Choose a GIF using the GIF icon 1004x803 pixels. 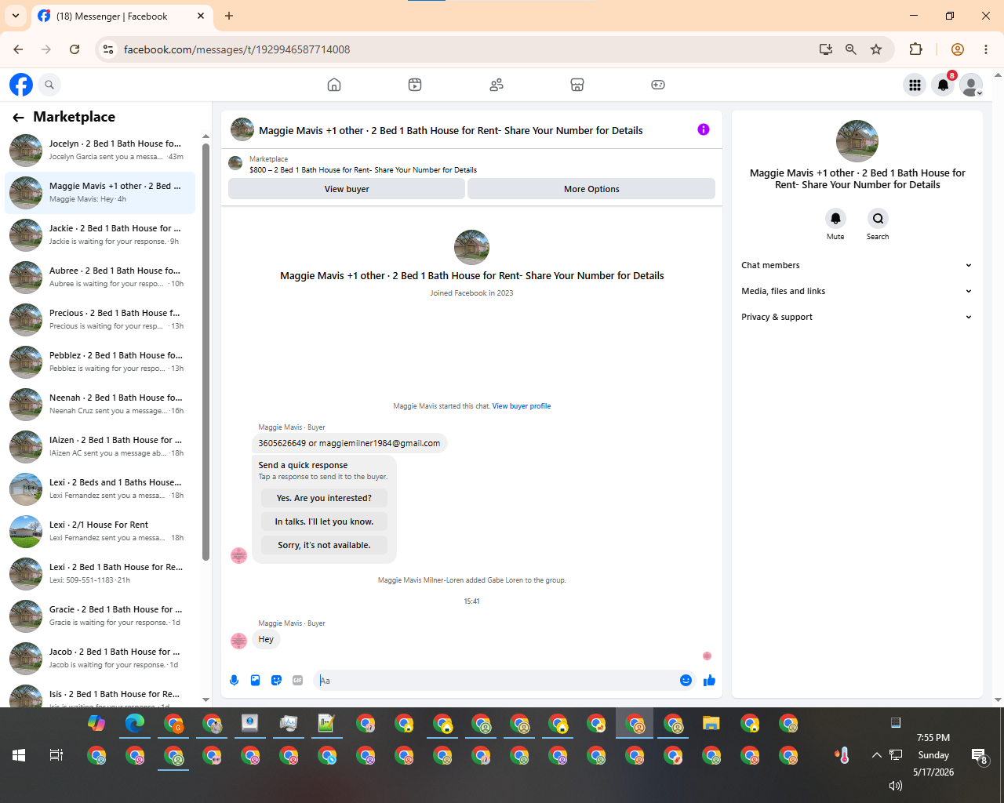[297, 681]
